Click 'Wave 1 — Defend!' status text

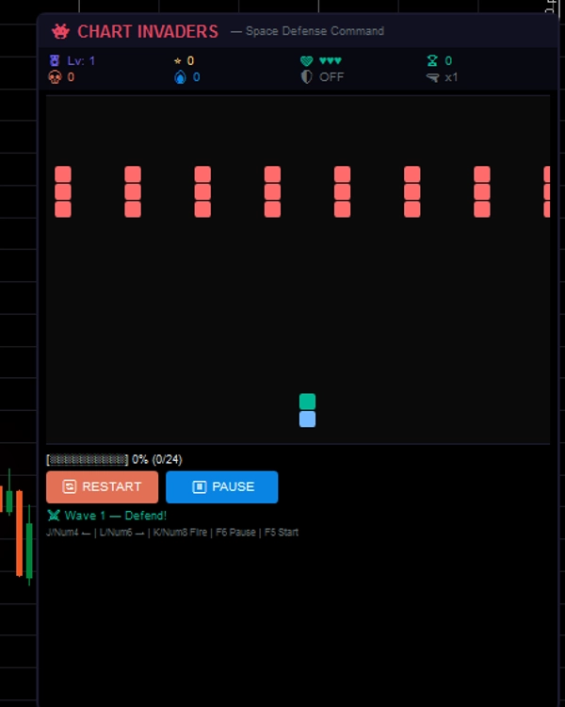click(x=116, y=516)
